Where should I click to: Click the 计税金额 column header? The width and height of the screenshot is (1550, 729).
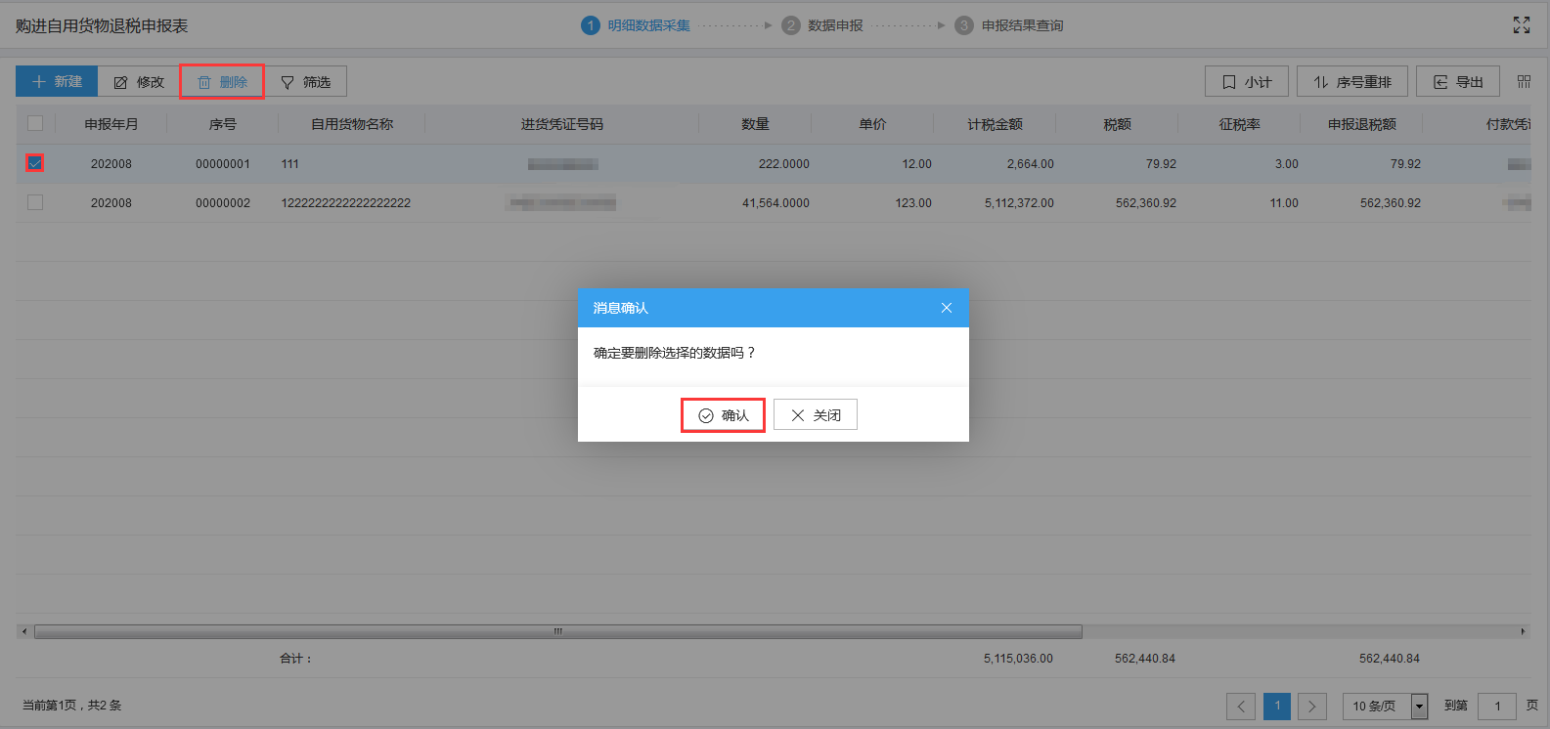pos(996,124)
